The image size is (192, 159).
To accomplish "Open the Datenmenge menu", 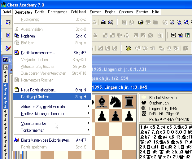I will click(58, 12).
